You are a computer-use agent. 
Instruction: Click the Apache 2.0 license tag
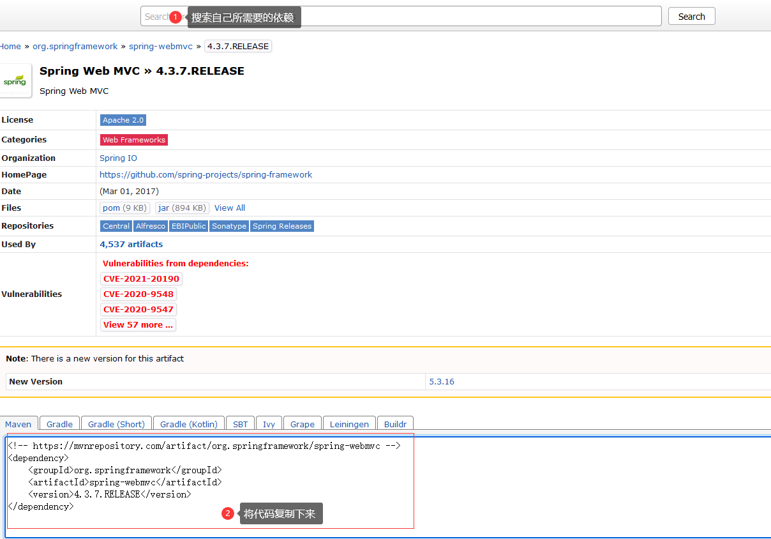[x=123, y=120]
